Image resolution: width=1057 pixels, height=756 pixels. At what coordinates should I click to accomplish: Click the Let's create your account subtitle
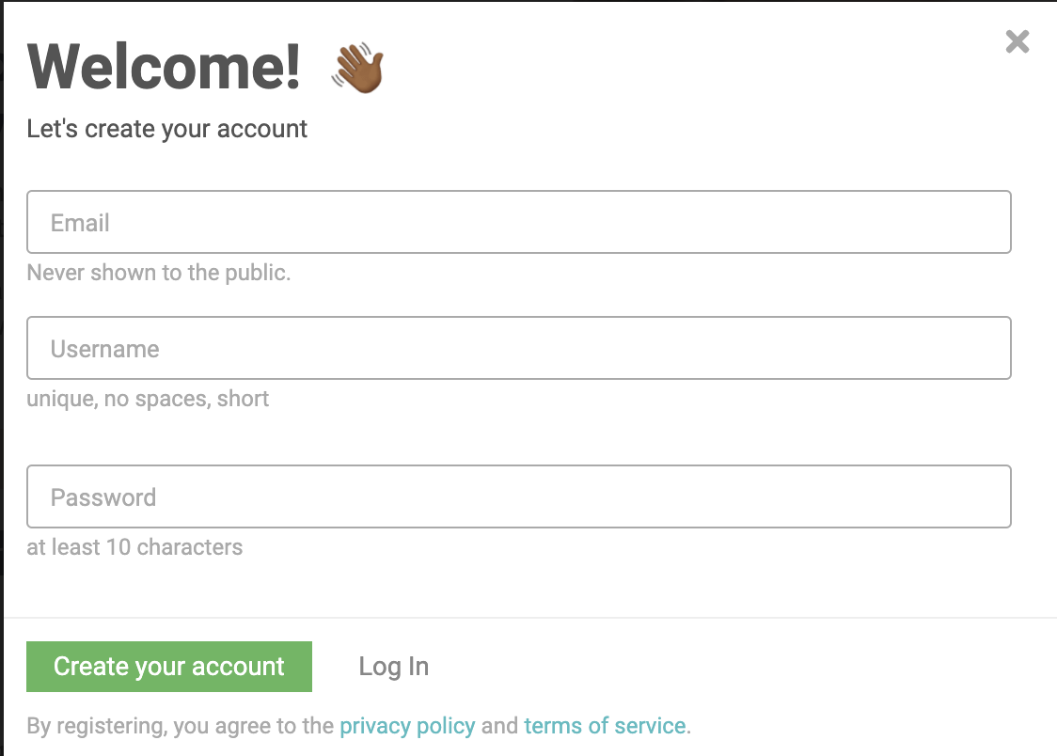tap(166, 129)
